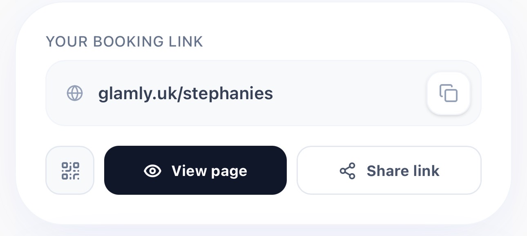This screenshot has width=527, height=236.
Task: Select the glamly.uk/stephanies URL text
Action: (x=185, y=93)
